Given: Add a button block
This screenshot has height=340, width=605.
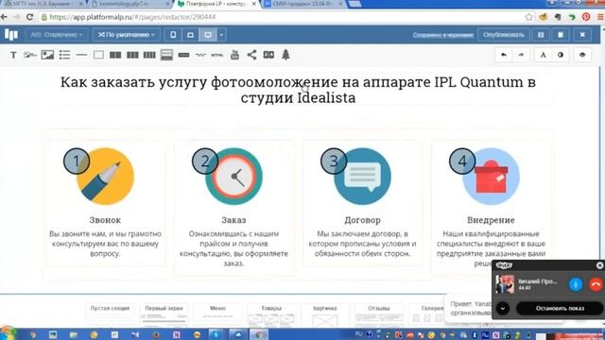Looking at the screenshot, I should pos(183,55).
